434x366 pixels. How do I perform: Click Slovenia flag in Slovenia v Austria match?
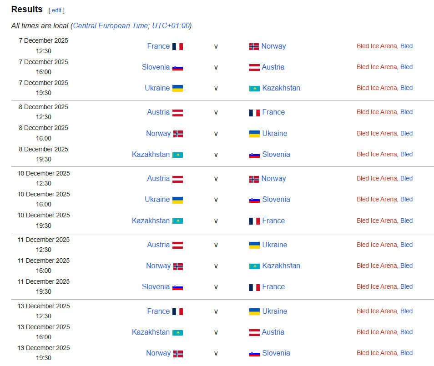tap(177, 67)
